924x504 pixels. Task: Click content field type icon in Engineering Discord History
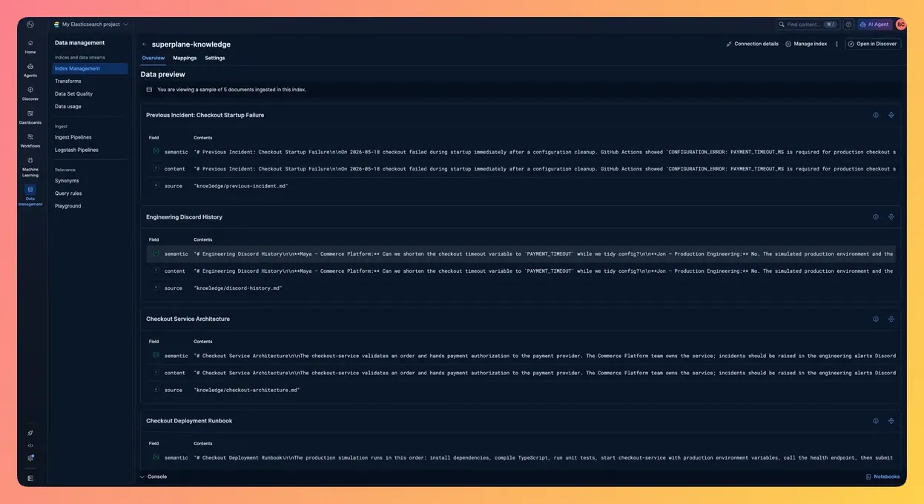pyautogui.click(x=156, y=271)
